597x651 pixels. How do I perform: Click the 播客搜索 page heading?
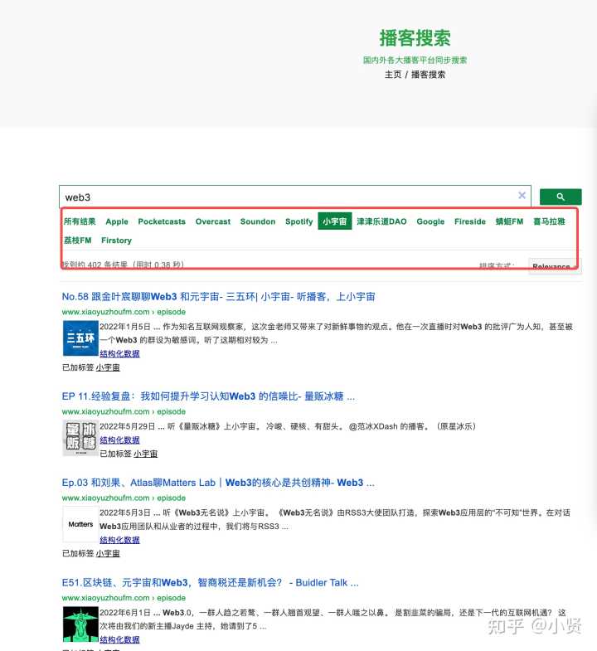point(415,38)
